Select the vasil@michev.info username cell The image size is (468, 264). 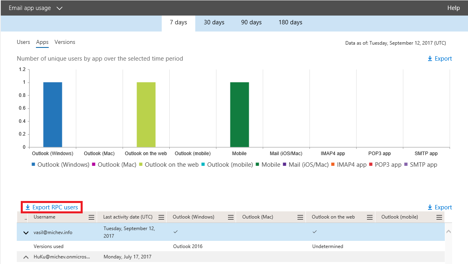tap(53, 232)
